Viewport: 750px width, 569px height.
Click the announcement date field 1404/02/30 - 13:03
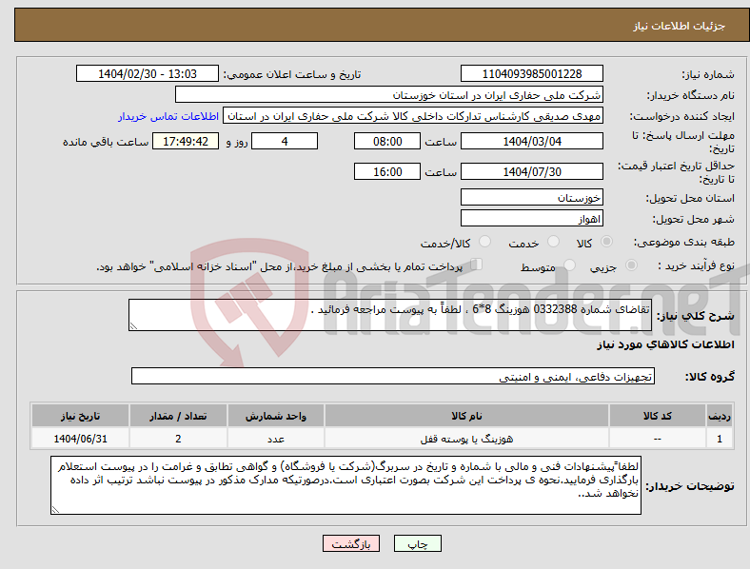click(148, 74)
